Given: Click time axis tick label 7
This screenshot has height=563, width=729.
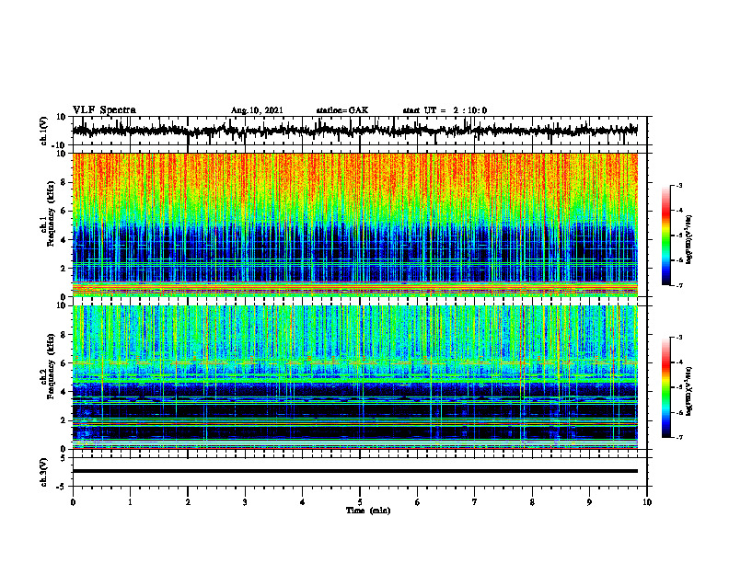Looking at the screenshot, I should [475, 502].
